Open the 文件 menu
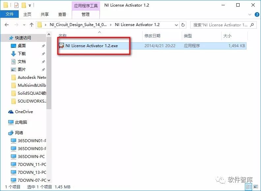This screenshot has width=261, height=191. point(10,14)
